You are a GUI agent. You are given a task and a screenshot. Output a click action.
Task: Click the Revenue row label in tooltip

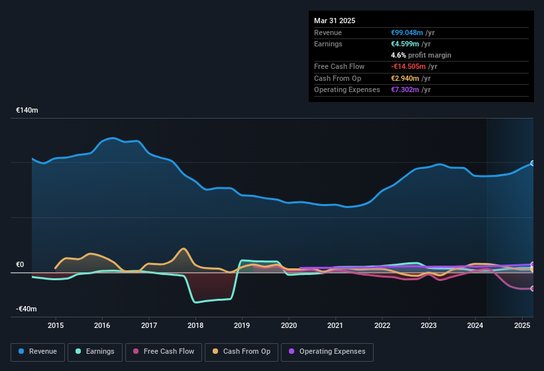click(x=328, y=32)
